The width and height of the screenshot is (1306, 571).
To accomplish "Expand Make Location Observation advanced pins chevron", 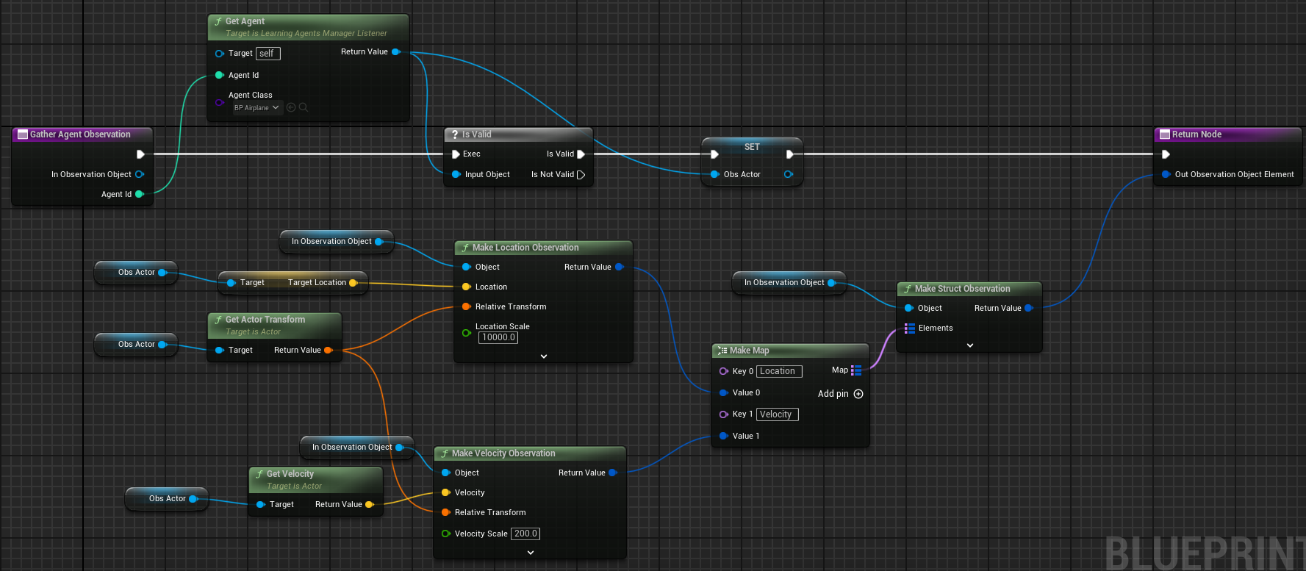I will 544,356.
